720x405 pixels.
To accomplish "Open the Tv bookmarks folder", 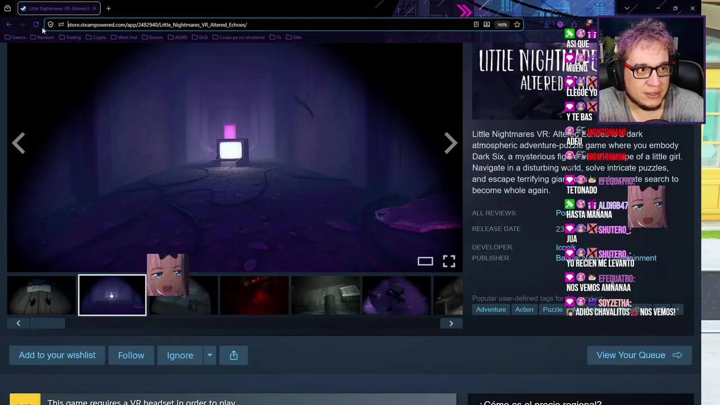I will tap(276, 37).
